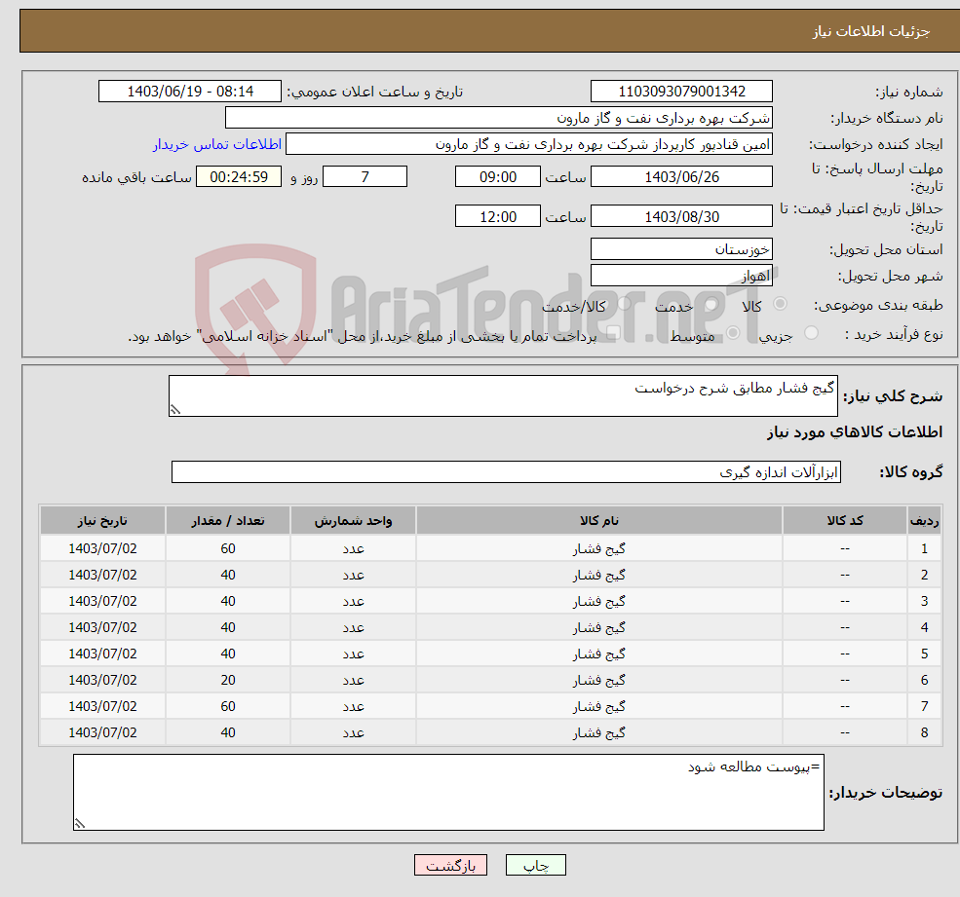Click delivery province field خوزستان

pyautogui.click(x=681, y=249)
